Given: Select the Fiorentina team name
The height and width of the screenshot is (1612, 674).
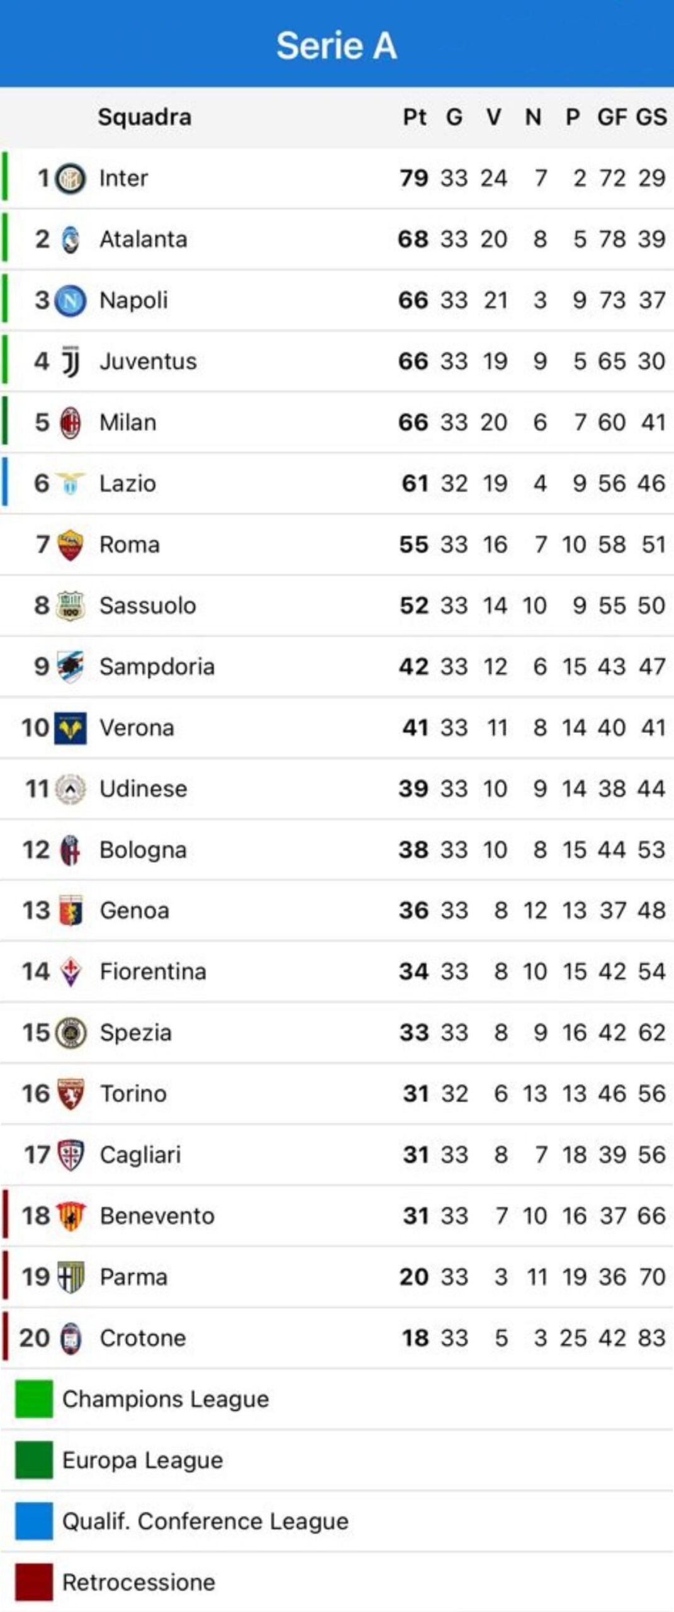Looking at the screenshot, I should [x=153, y=972].
